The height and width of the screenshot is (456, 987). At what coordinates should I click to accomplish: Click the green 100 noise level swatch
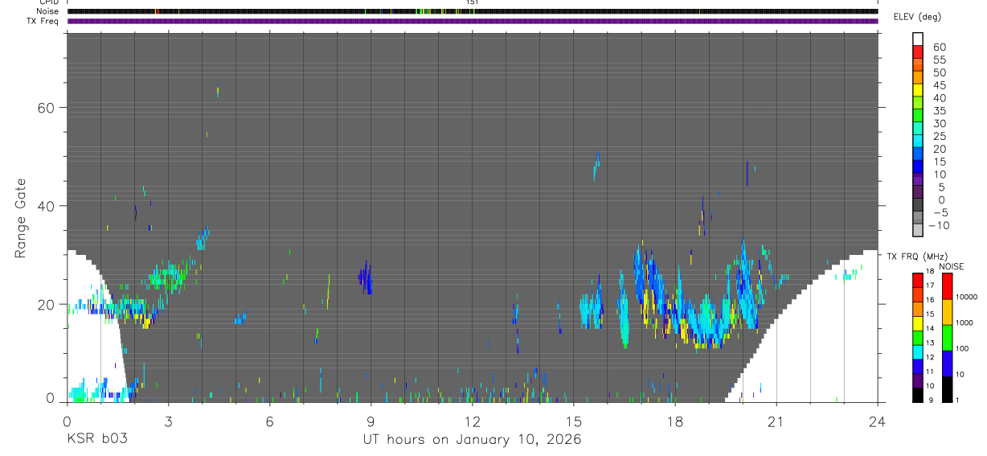point(946,337)
